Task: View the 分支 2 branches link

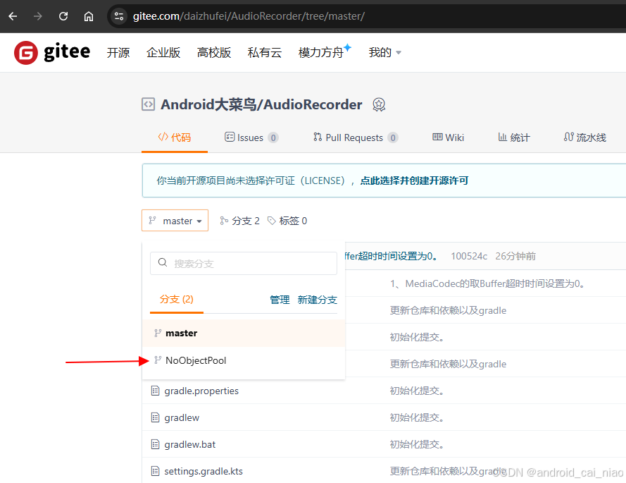Action: point(239,221)
